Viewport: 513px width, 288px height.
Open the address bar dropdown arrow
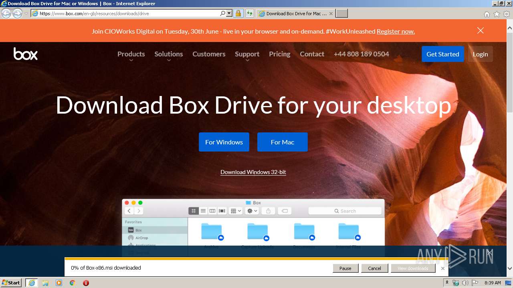point(229,13)
